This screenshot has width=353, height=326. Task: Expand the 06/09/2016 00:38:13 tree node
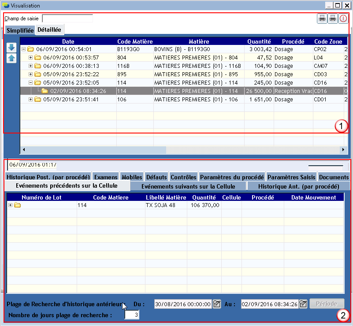pyautogui.click(x=30, y=66)
